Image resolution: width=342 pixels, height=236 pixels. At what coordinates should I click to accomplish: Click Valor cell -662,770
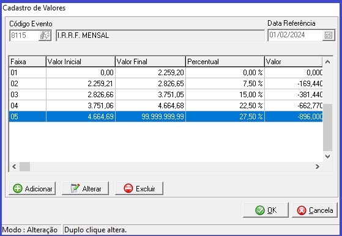[x=293, y=106]
